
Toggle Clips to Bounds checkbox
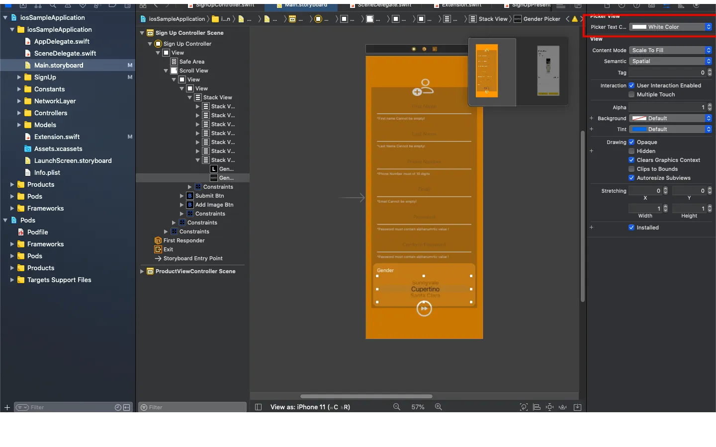point(631,169)
